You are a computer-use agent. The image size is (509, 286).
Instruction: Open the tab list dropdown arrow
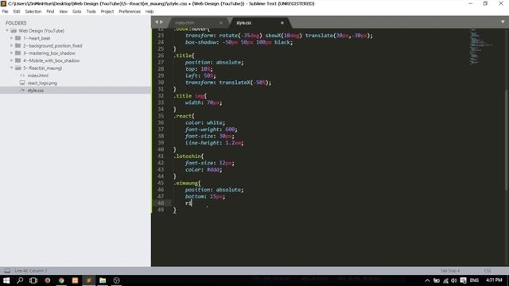[503, 21]
